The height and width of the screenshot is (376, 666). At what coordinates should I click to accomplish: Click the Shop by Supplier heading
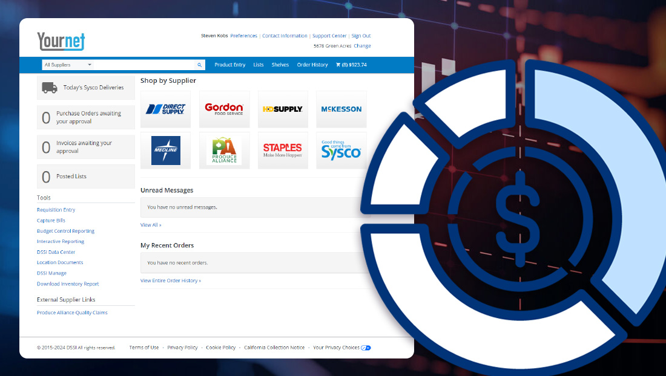point(168,80)
